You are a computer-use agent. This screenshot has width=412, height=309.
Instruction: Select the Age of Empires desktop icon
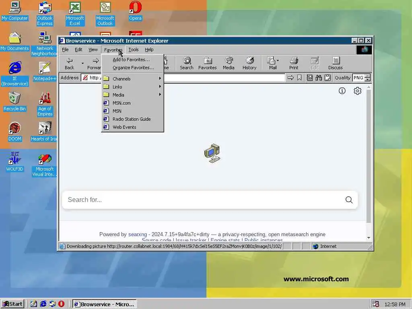tap(45, 104)
